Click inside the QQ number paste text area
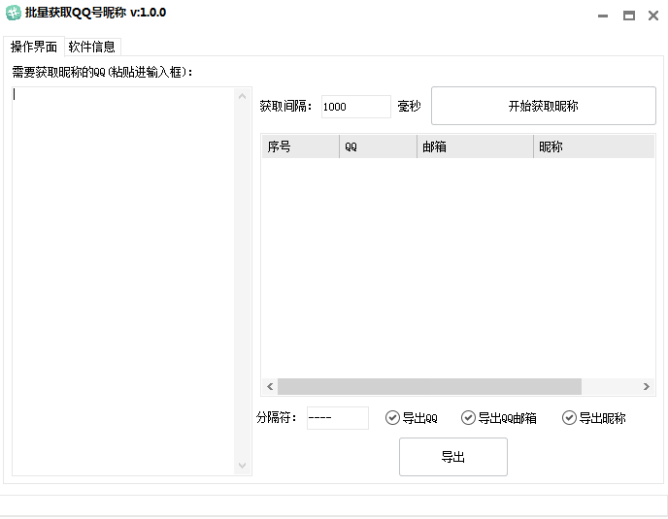The image size is (668, 519). click(x=123, y=281)
